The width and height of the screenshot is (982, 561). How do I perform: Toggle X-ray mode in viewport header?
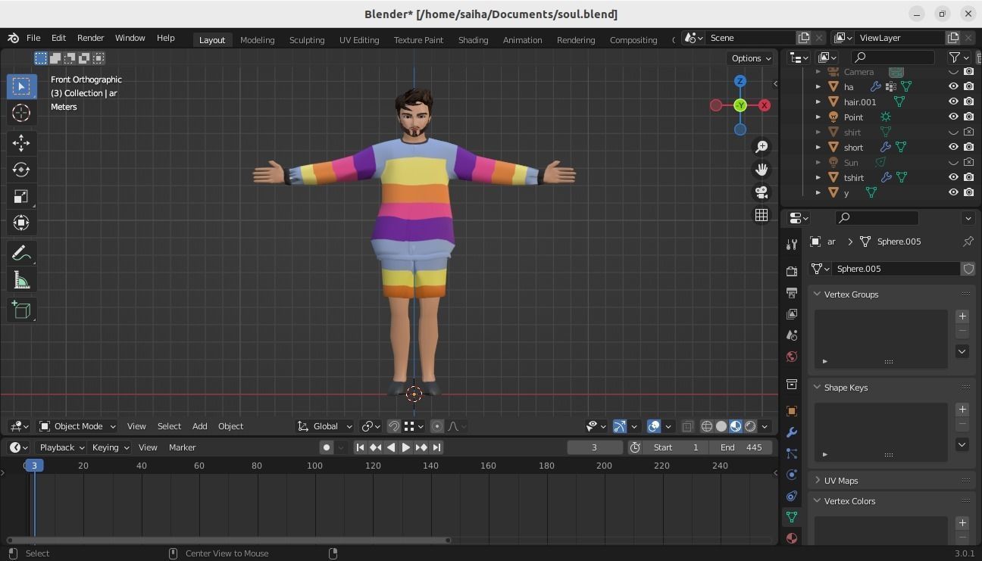687,426
